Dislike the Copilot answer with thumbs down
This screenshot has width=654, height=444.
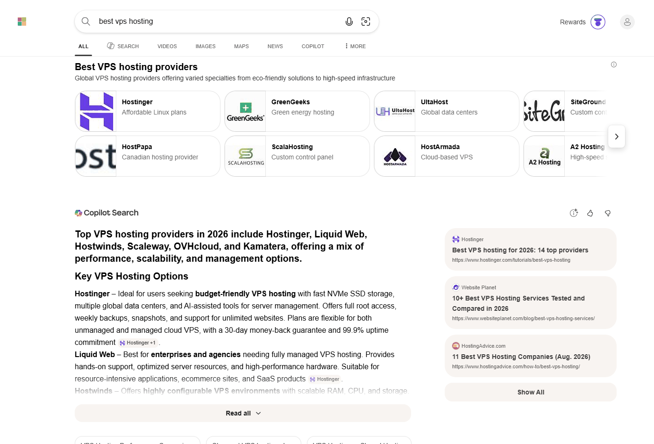click(608, 213)
